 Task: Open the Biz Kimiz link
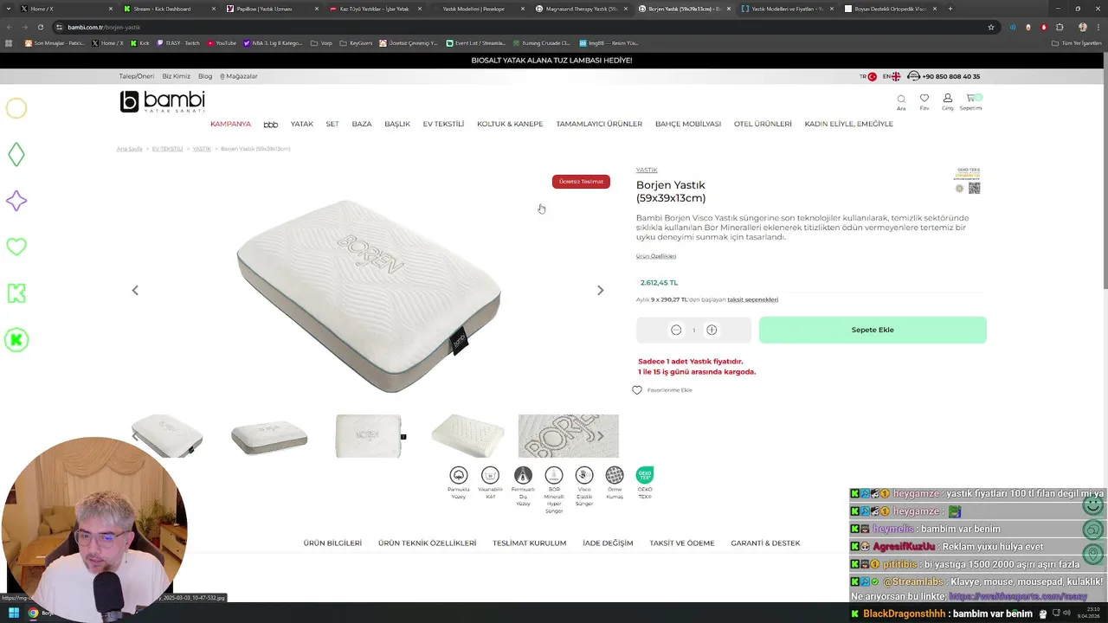pyautogui.click(x=176, y=76)
